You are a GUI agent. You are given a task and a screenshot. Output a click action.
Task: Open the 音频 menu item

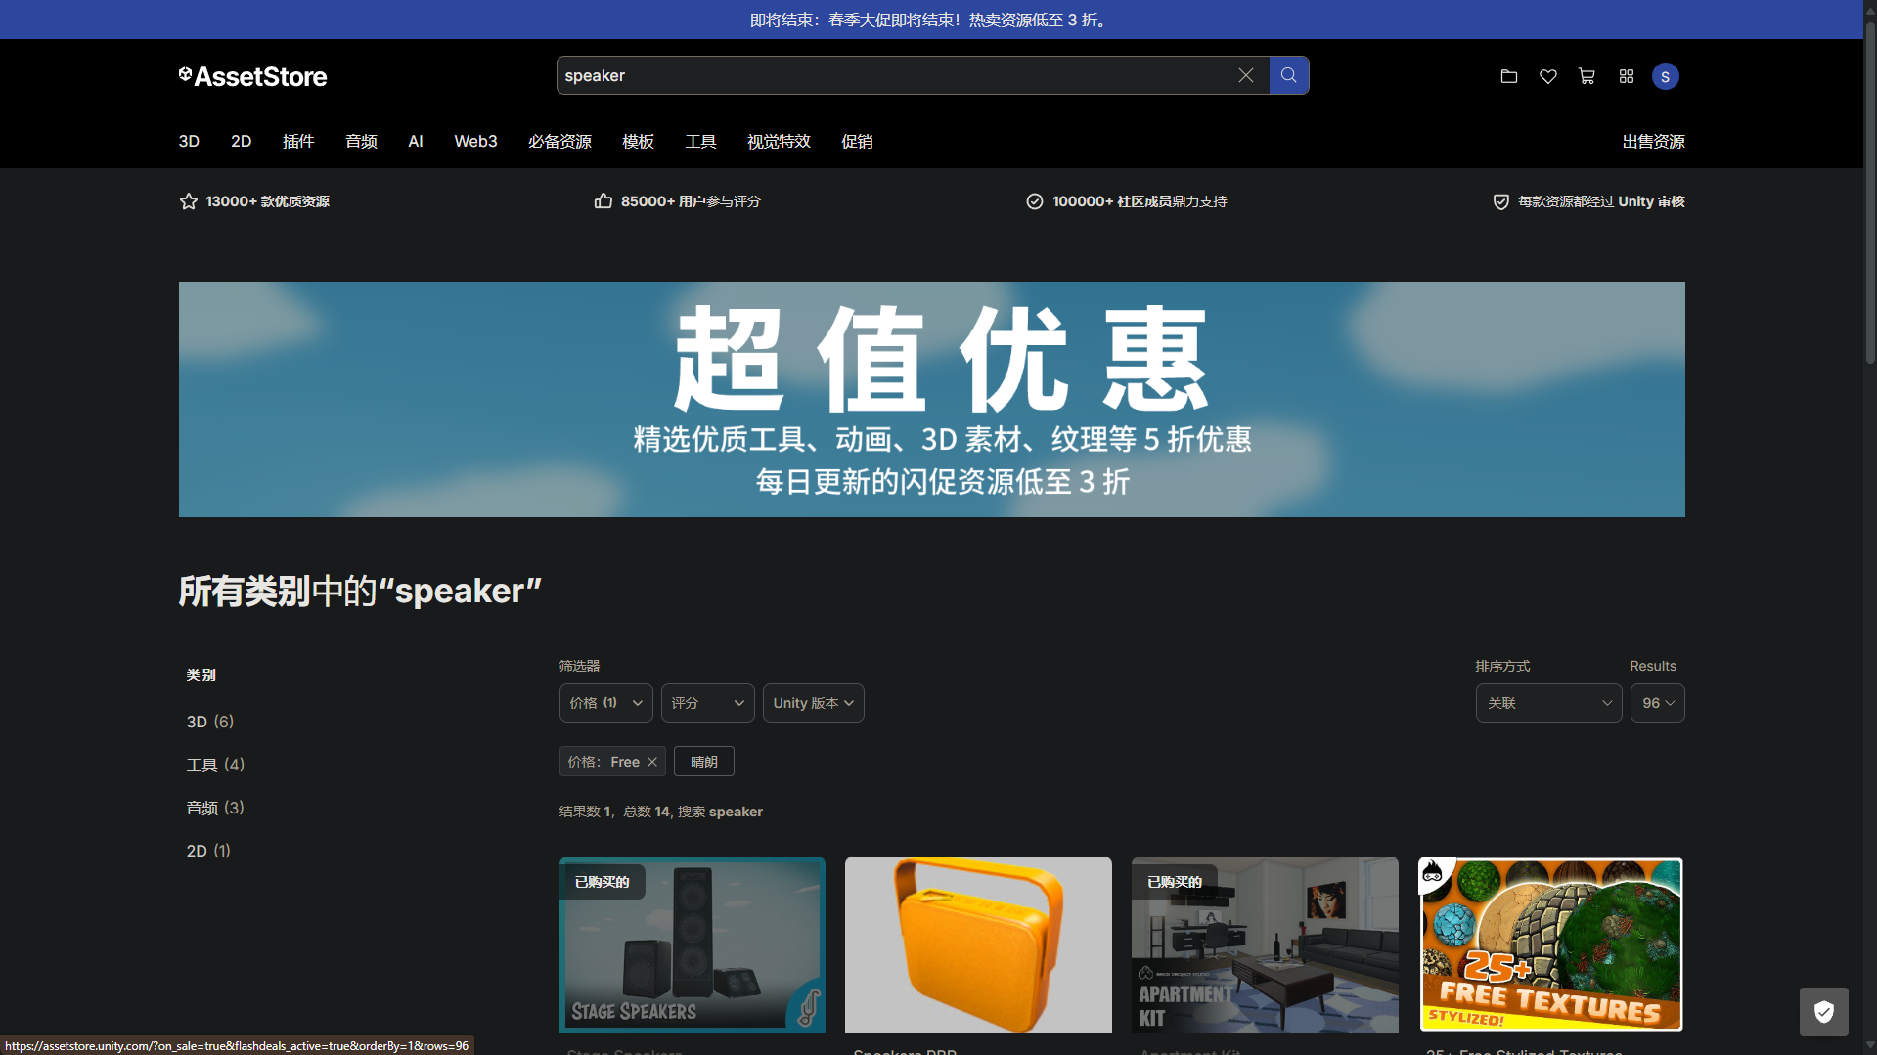coord(361,142)
